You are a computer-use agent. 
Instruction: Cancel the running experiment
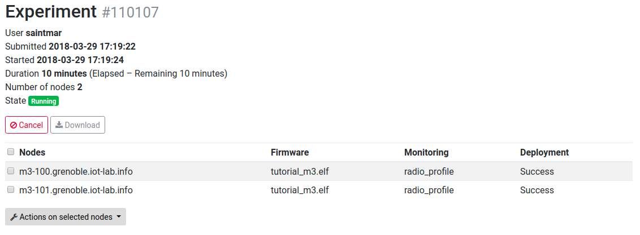point(27,125)
